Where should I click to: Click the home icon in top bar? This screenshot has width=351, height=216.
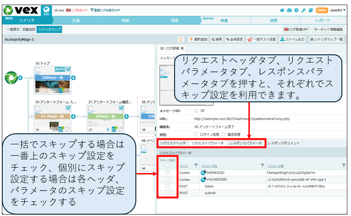click(x=282, y=11)
